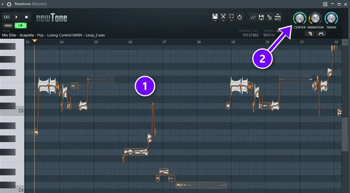Select the long low note near C4 after bar 27
The height and width of the screenshot is (193, 350).
pos(201,185)
